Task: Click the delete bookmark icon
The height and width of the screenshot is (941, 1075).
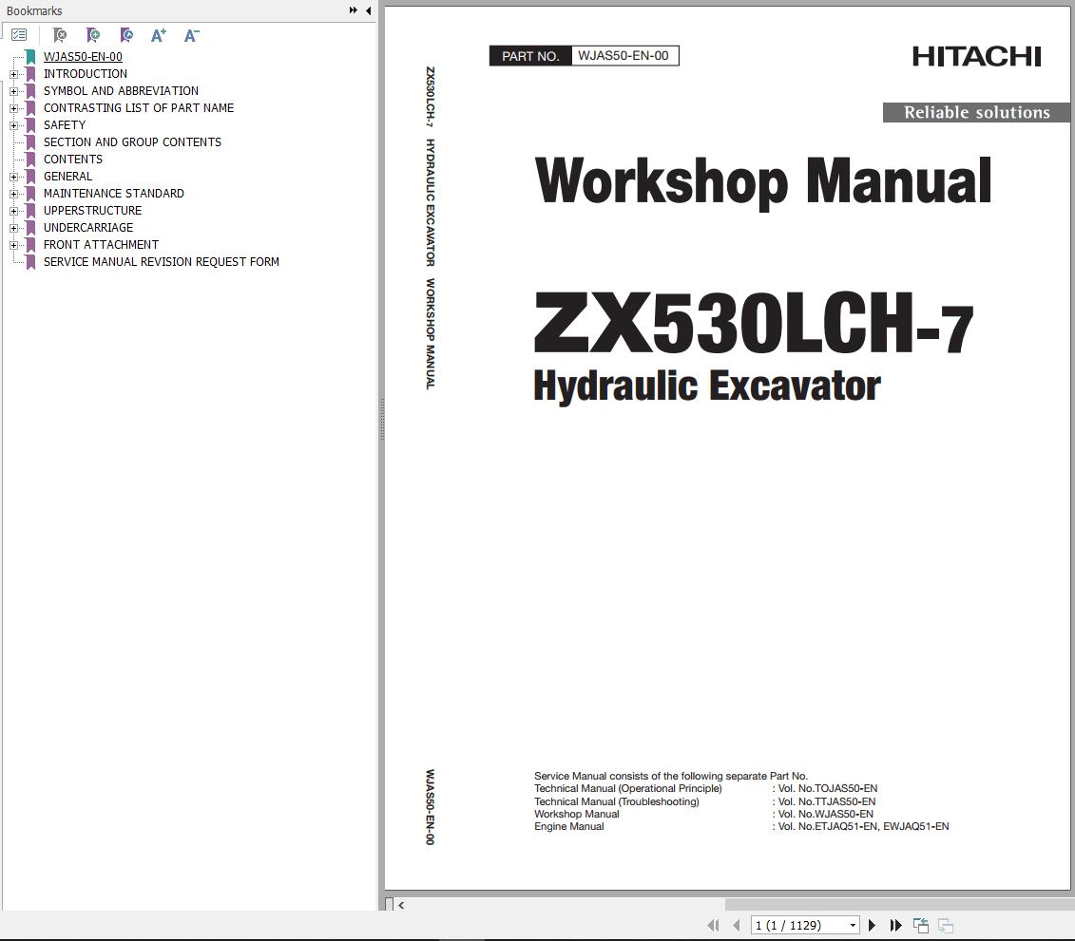Action: pos(60,35)
